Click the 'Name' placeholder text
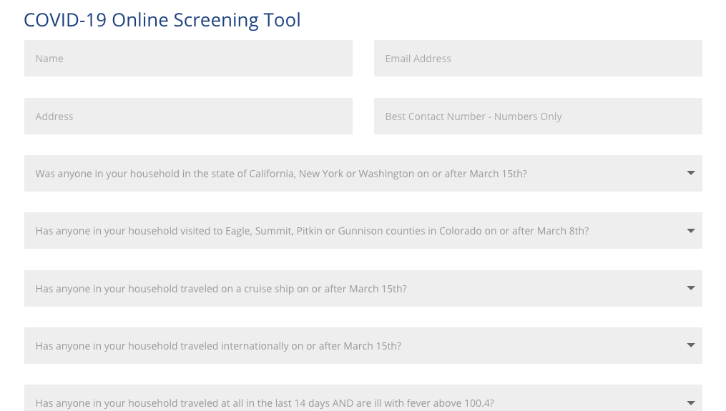The height and width of the screenshot is (411, 726). tap(49, 59)
